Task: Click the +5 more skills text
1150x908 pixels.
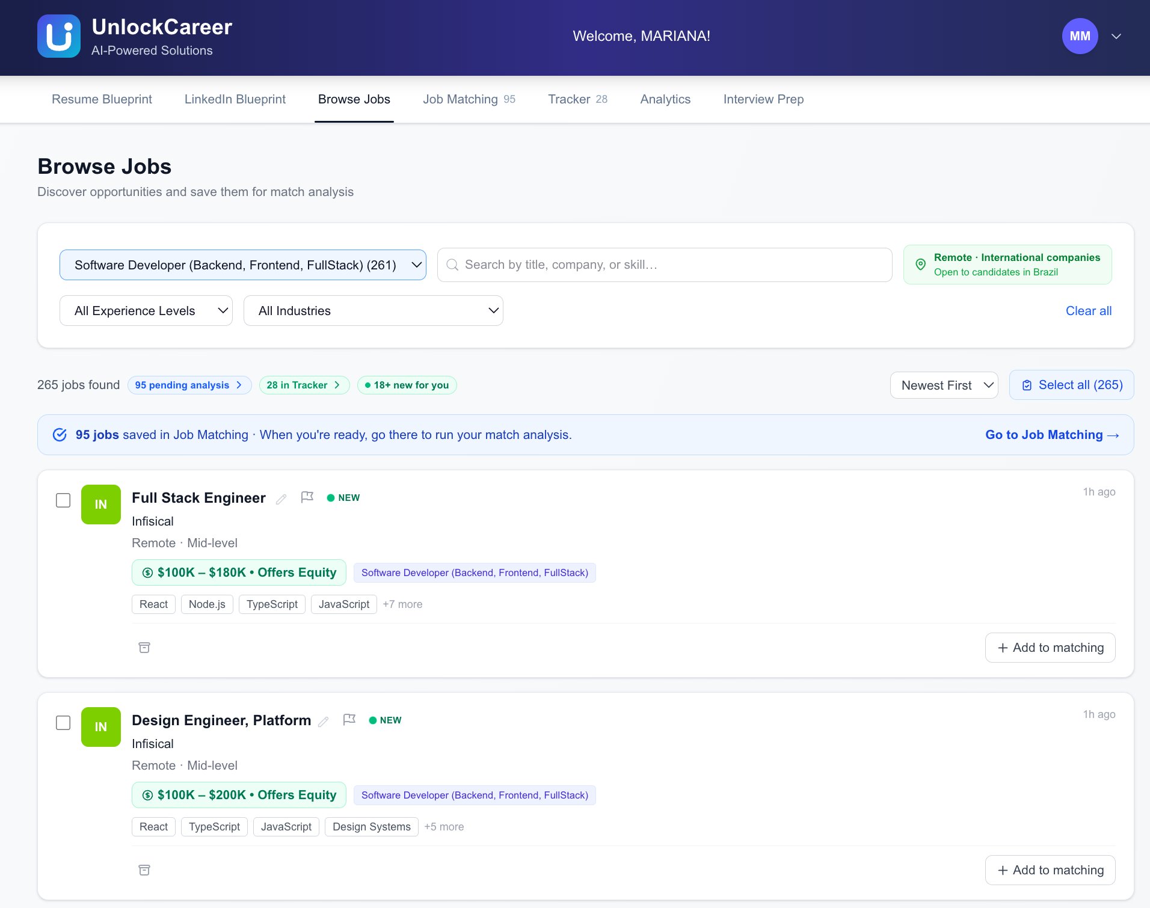Action: 444,827
